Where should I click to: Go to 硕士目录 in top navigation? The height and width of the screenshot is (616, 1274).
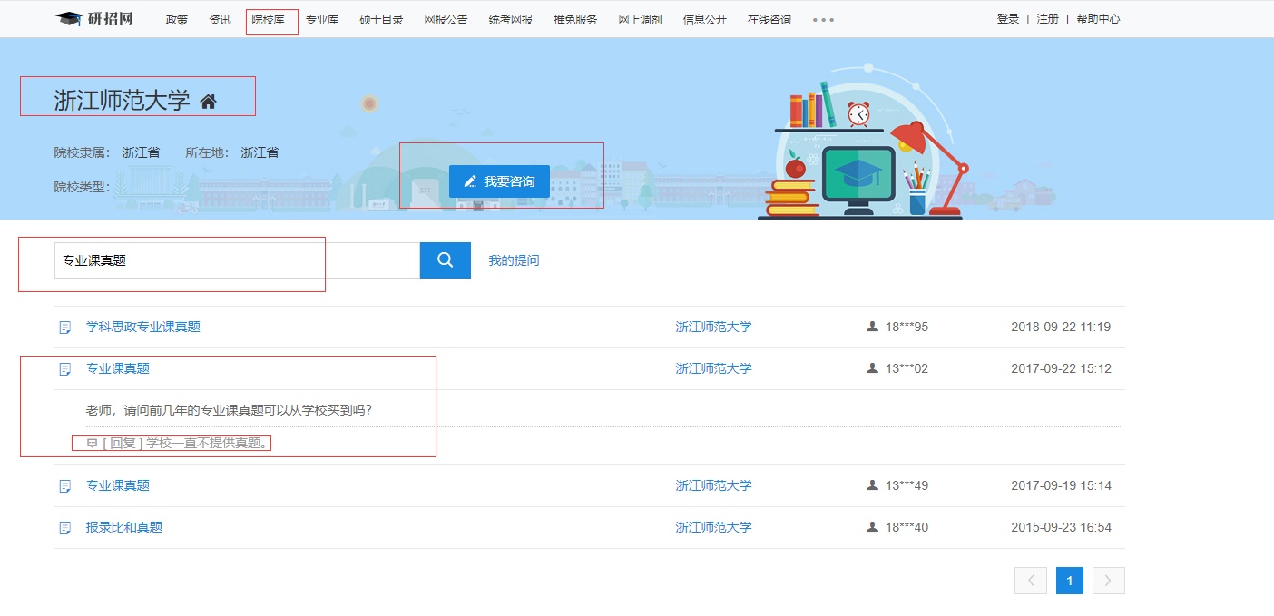pyautogui.click(x=381, y=20)
